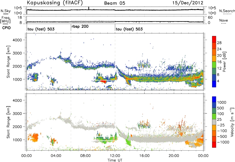Click the Time UT axis title
The image size is (235, 162).
pos(115,160)
